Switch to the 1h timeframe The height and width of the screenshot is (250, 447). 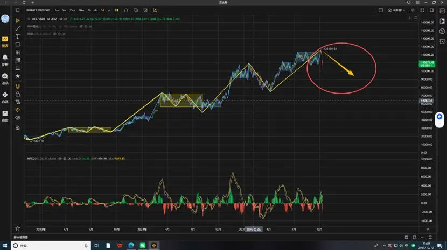89,10
